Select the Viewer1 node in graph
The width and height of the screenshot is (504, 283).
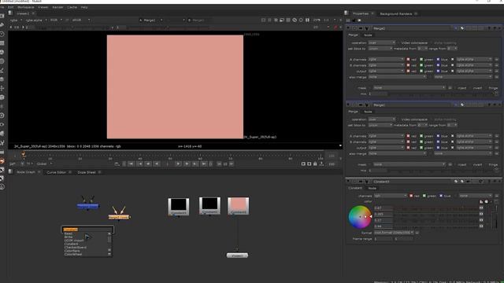pyautogui.click(x=237, y=255)
